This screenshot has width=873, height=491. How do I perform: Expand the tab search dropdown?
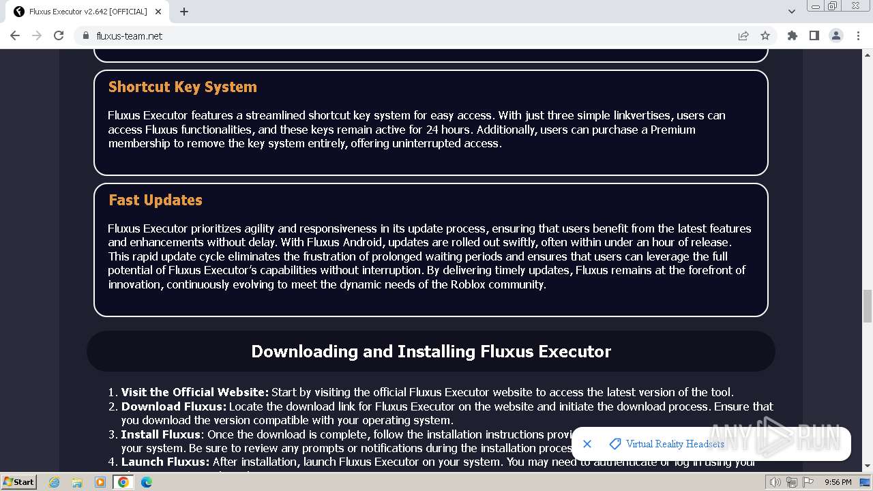[792, 12]
